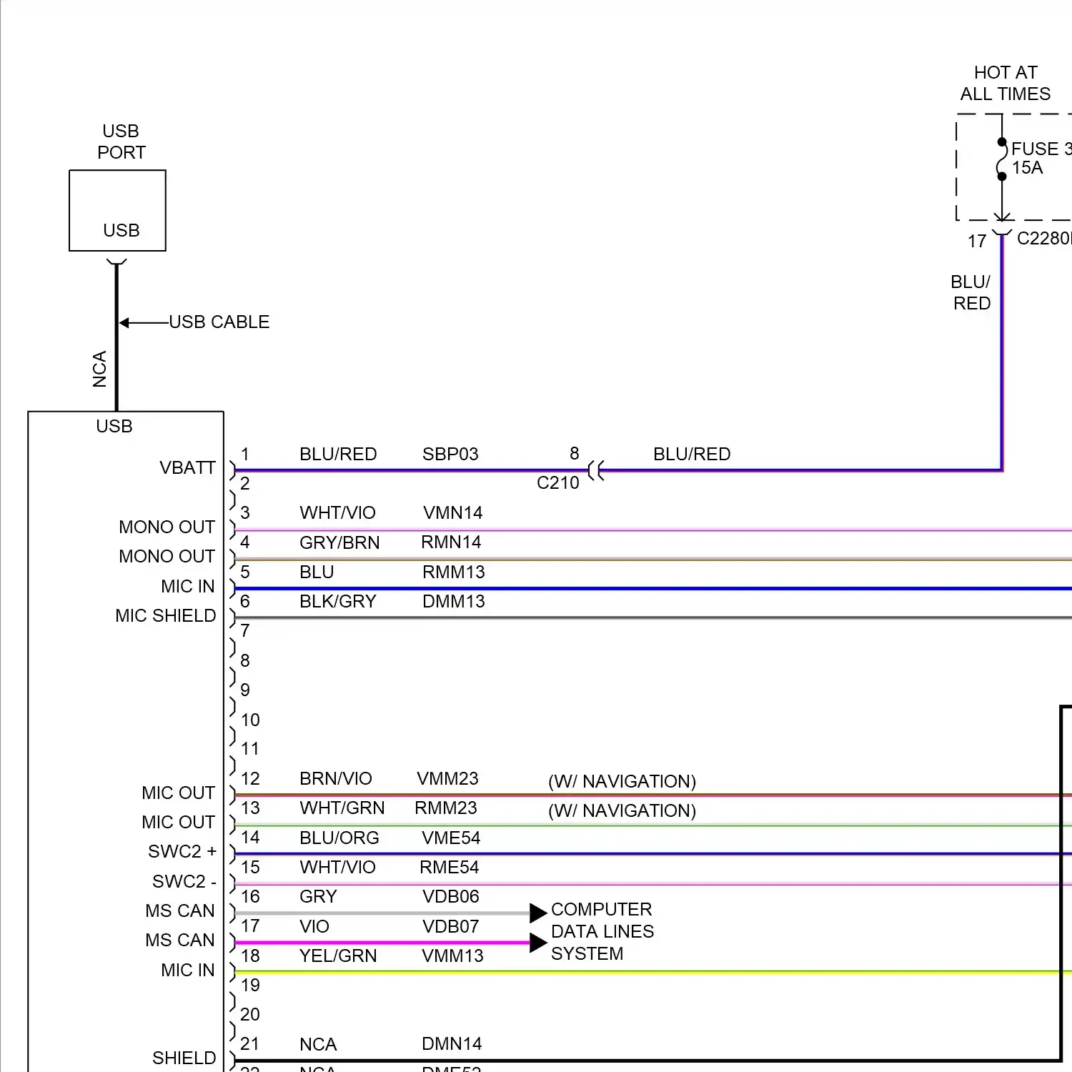Click circuit code SBP03
1072x1072 pixels.
(450, 454)
